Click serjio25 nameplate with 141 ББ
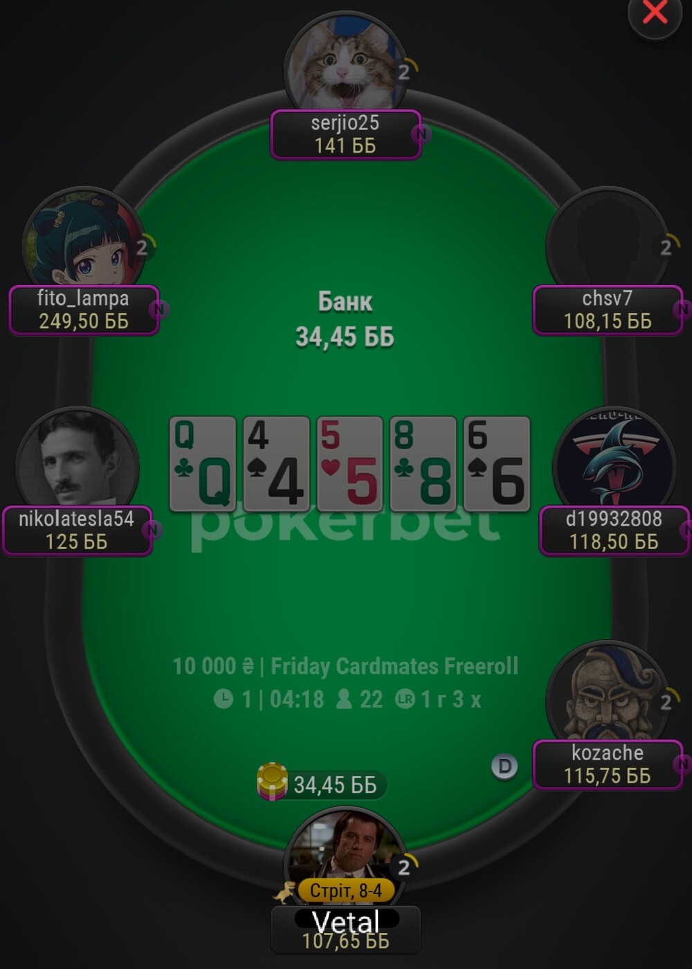This screenshot has width=692, height=969. pyautogui.click(x=345, y=134)
